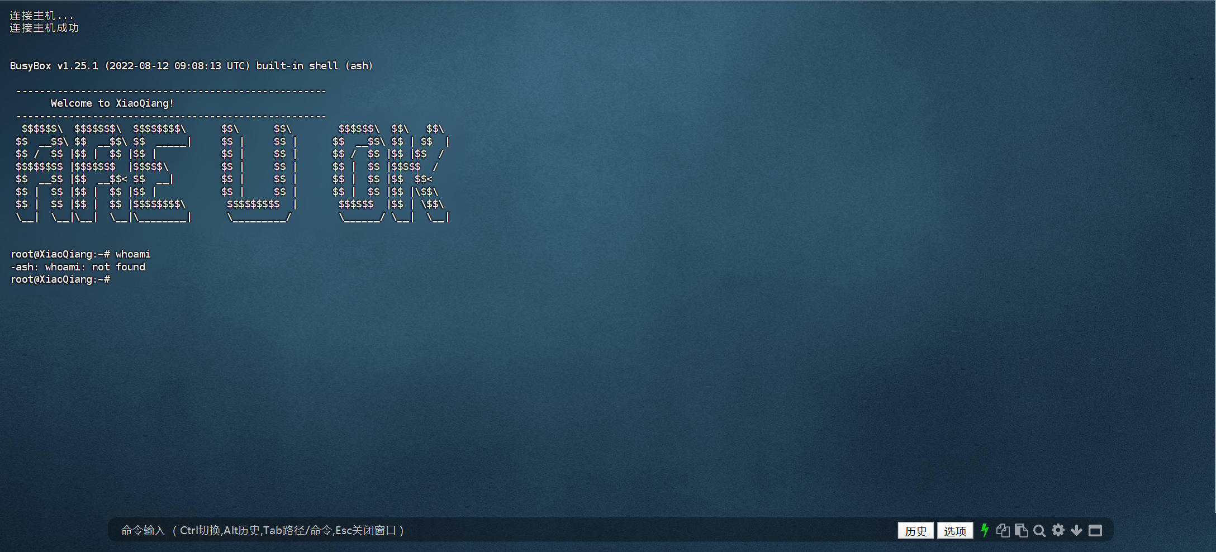
Task: Click the Welcome to XiaoQiang banner text
Action: pyautogui.click(x=112, y=103)
